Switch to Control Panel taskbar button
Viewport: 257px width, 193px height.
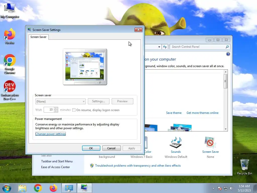69,188
